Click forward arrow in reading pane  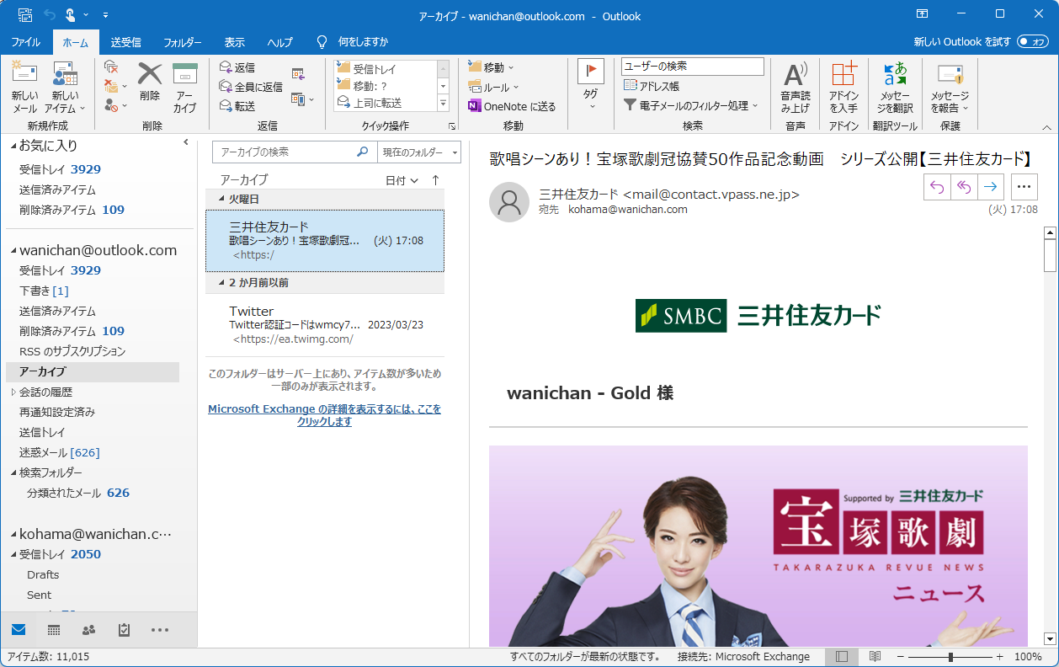coord(992,187)
